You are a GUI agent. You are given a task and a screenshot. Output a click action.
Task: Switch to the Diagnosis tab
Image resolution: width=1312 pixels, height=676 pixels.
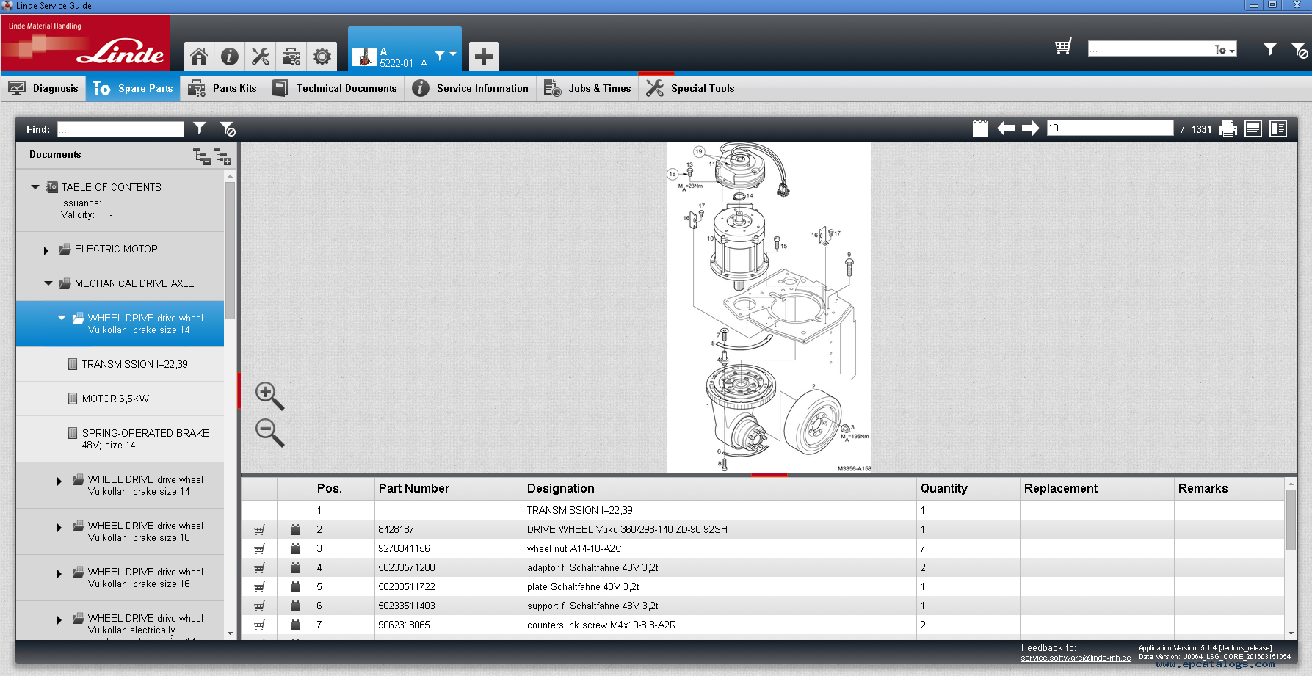point(44,88)
